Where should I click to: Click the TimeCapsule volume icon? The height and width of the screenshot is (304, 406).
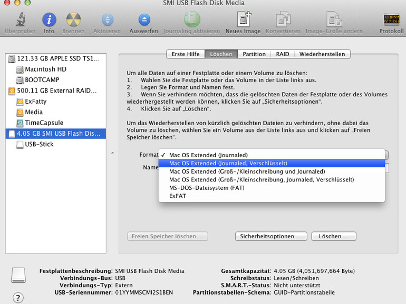[20, 123]
